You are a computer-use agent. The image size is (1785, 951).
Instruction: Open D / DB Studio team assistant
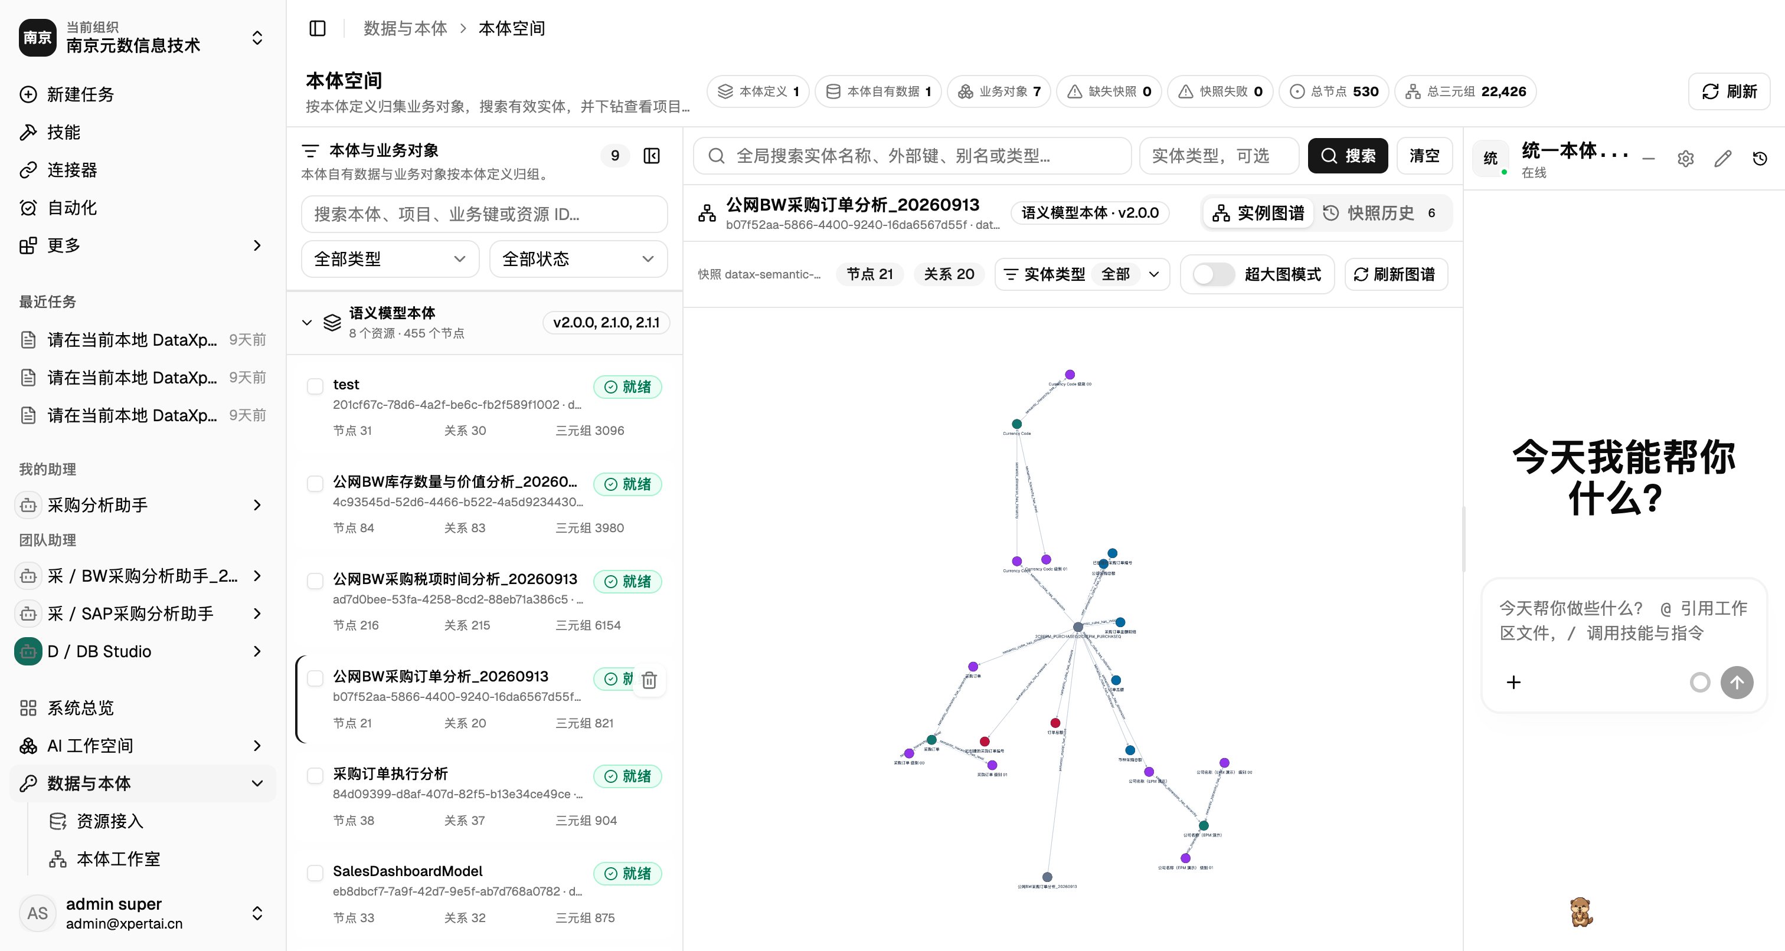[x=143, y=651]
